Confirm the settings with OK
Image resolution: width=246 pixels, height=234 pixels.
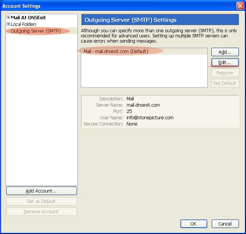pos(194,224)
